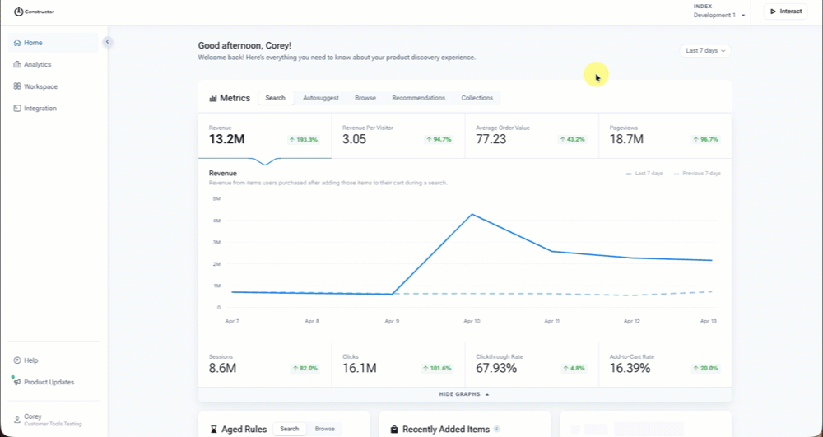Select the Collections metrics tab
The height and width of the screenshot is (437, 823).
pyautogui.click(x=477, y=98)
